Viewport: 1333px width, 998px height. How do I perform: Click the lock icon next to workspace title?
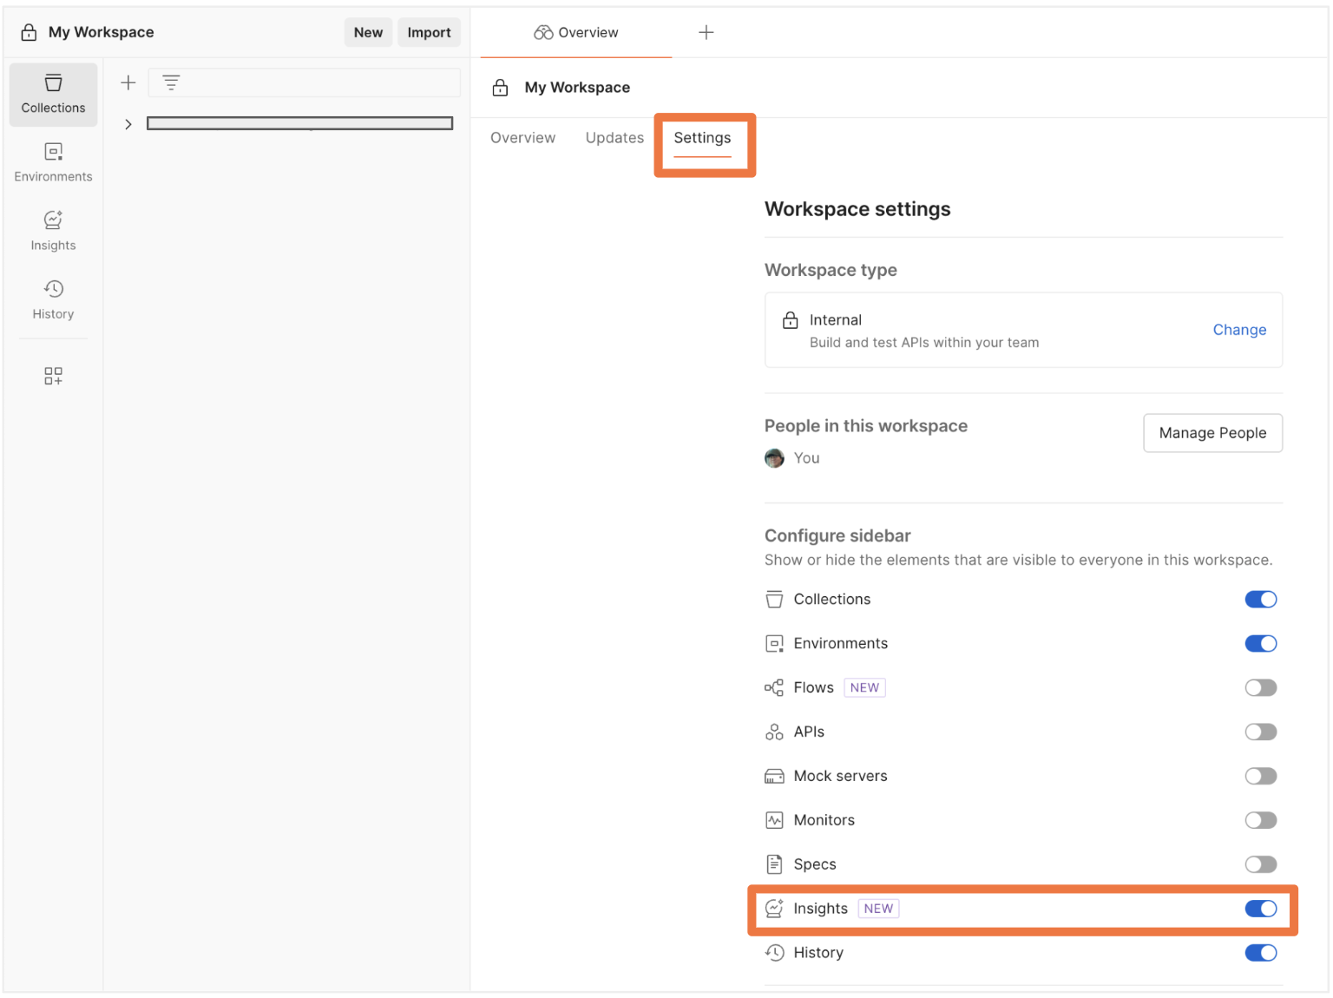500,88
